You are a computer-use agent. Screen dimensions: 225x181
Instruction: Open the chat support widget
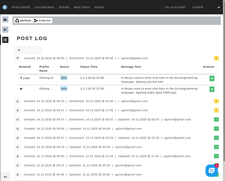[x=211, y=171]
